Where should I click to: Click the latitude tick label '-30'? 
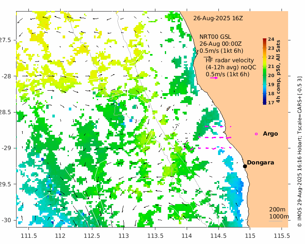(7, 220)
